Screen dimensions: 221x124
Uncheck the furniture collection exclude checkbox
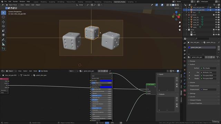point(214,15)
